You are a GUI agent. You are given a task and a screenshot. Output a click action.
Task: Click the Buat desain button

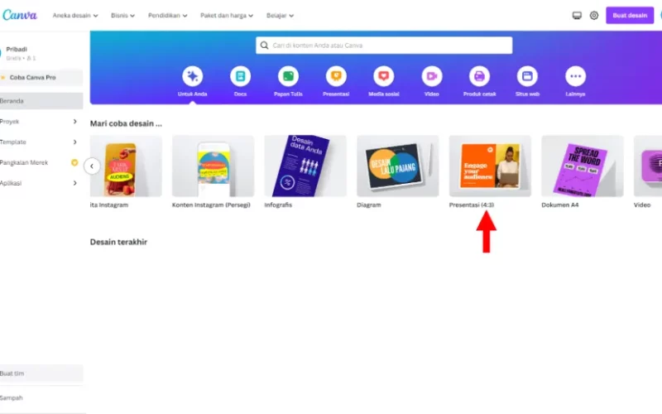point(630,16)
